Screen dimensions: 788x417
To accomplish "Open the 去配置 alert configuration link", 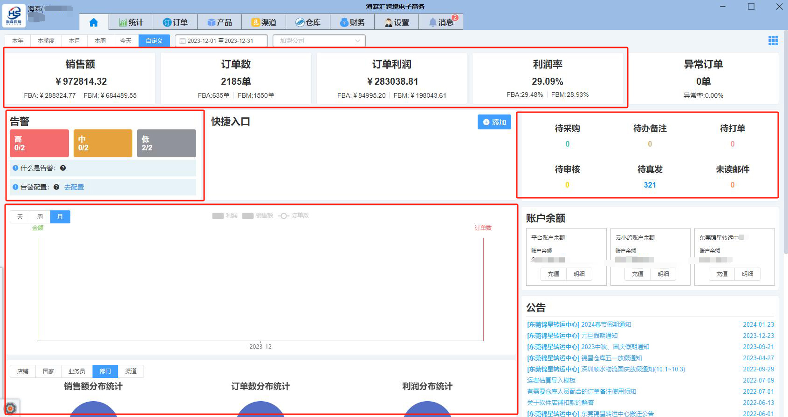I will coord(74,187).
